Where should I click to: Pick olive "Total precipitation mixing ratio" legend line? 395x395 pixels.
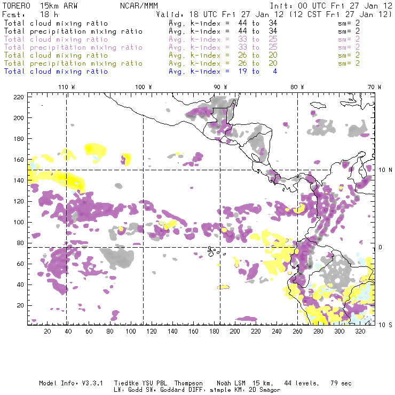point(73,63)
